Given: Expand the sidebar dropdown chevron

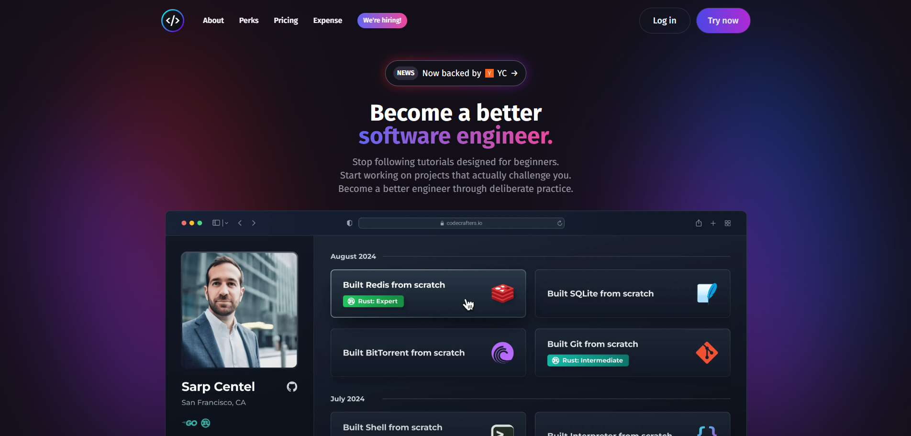Looking at the screenshot, I should tap(226, 223).
